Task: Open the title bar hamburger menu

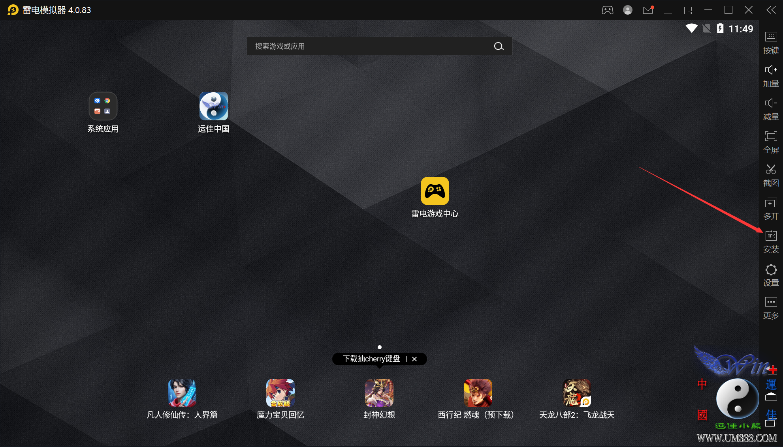Action: pyautogui.click(x=668, y=10)
